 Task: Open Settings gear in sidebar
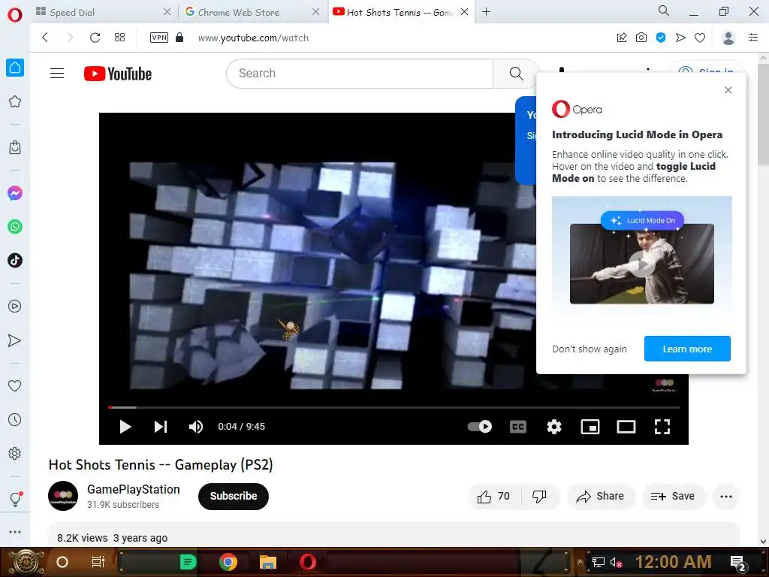pyautogui.click(x=15, y=453)
